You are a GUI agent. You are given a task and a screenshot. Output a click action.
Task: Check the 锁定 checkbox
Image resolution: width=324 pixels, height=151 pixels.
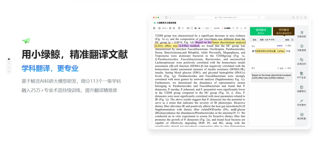(252, 40)
